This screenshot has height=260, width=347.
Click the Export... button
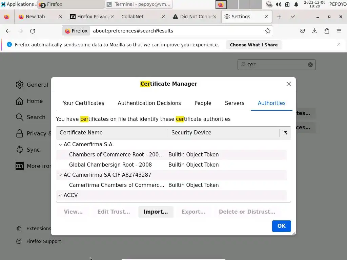(193, 212)
